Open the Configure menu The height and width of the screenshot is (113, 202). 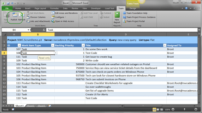point(59,17)
